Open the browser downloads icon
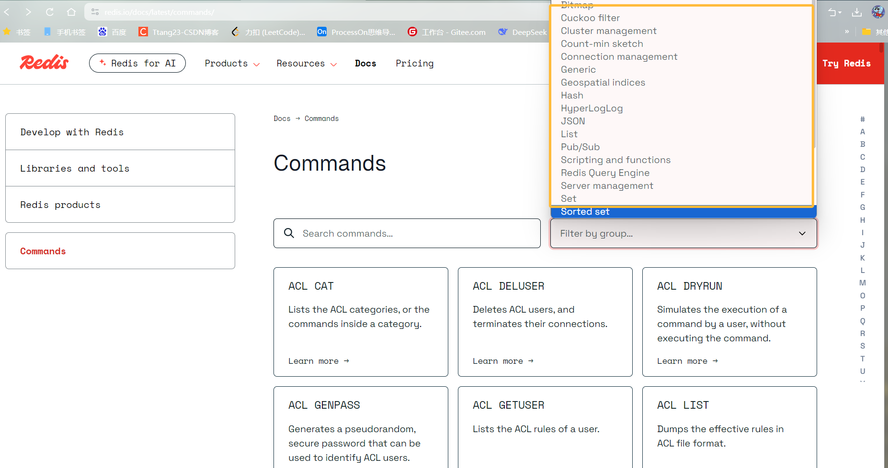The height and width of the screenshot is (468, 888). [857, 12]
